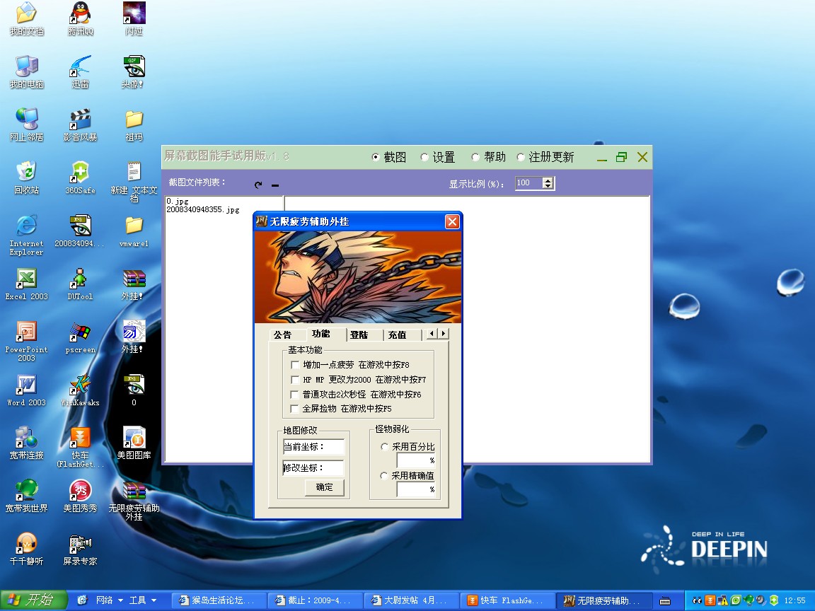Image resolution: width=815 pixels, height=611 pixels.
Task: Switch to the 公告 tab
Action: tap(282, 335)
